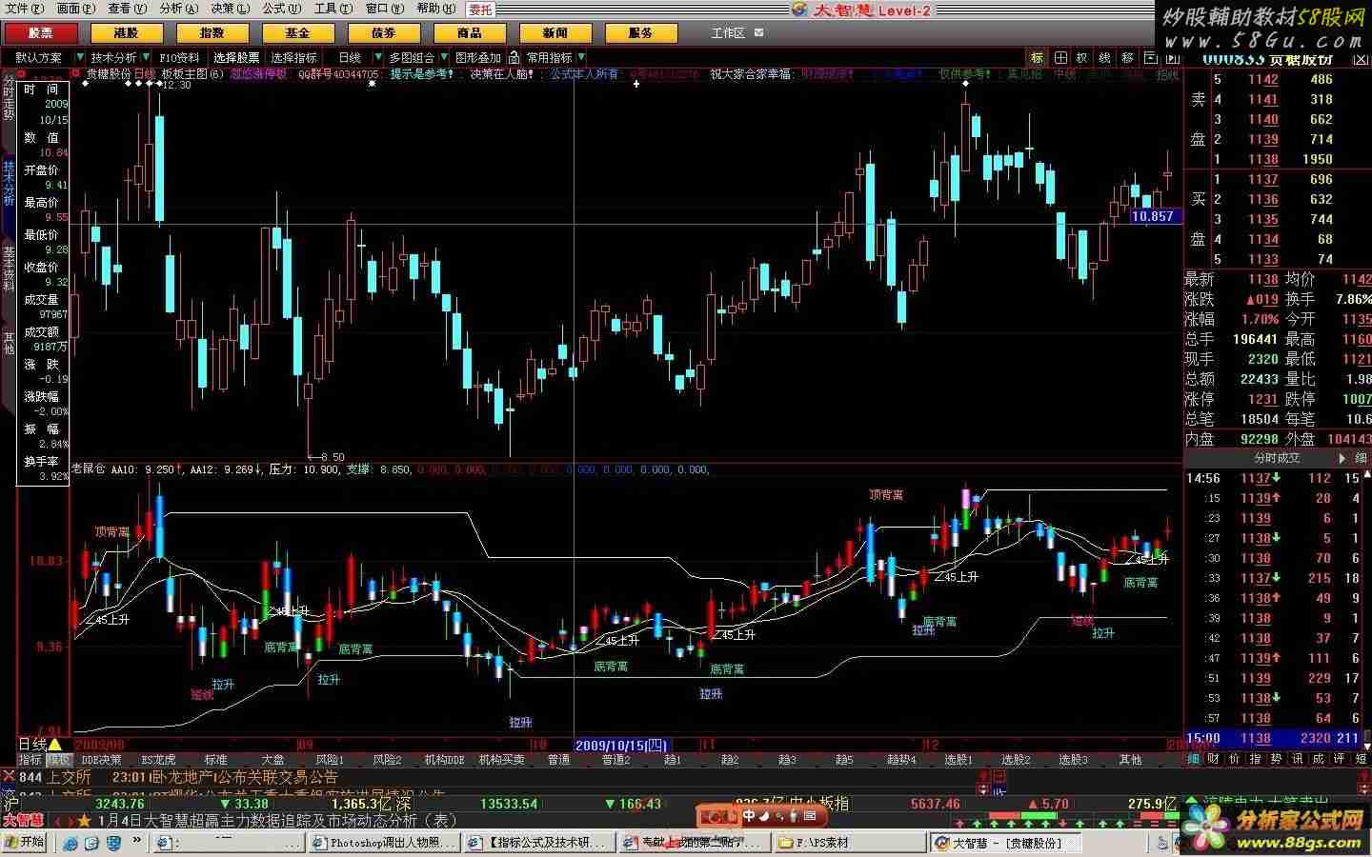Click the 细 icon right of 分时成交
This screenshot has width=1372, height=857.
click(x=1360, y=458)
